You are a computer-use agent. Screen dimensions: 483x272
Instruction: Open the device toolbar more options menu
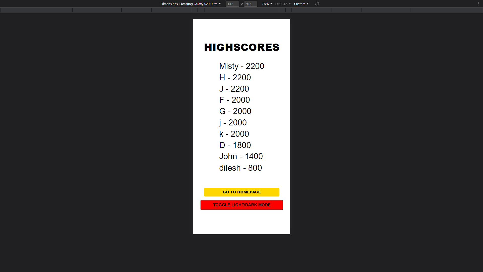(x=478, y=4)
